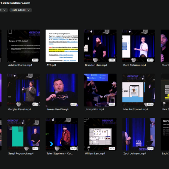
Task: Open Sergii Popovych.mp4 video thumbnail
Action: (24, 134)
